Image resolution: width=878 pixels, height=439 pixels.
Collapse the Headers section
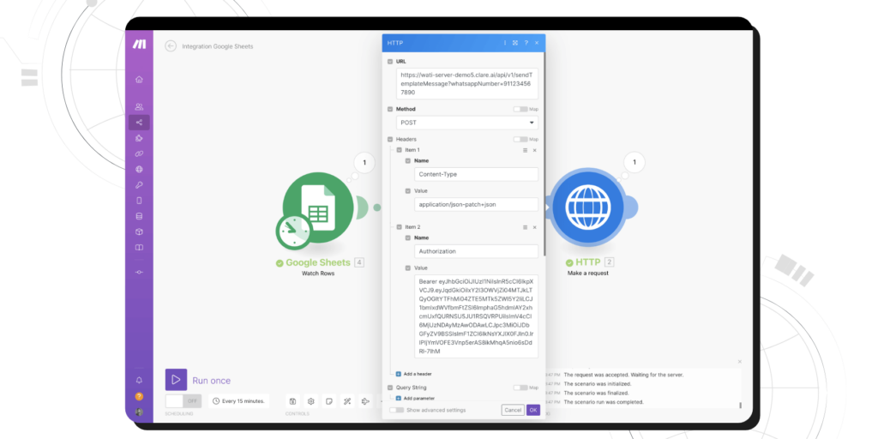(390, 140)
